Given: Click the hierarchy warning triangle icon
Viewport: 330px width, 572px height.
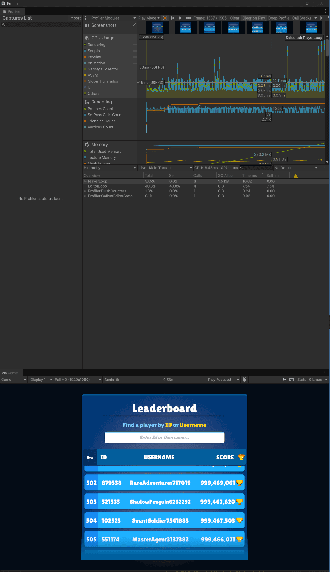Looking at the screenshot, I should pos(296,175).
